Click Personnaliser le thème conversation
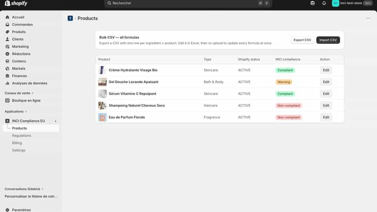 click(31, 197)
